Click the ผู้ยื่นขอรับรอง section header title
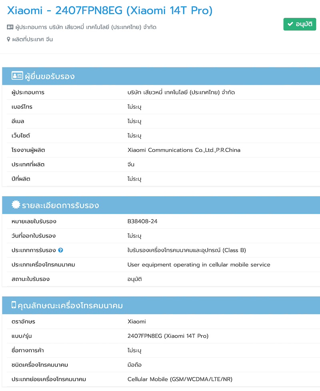The width and height of the screenshot is (320, 391). [50, 76]
